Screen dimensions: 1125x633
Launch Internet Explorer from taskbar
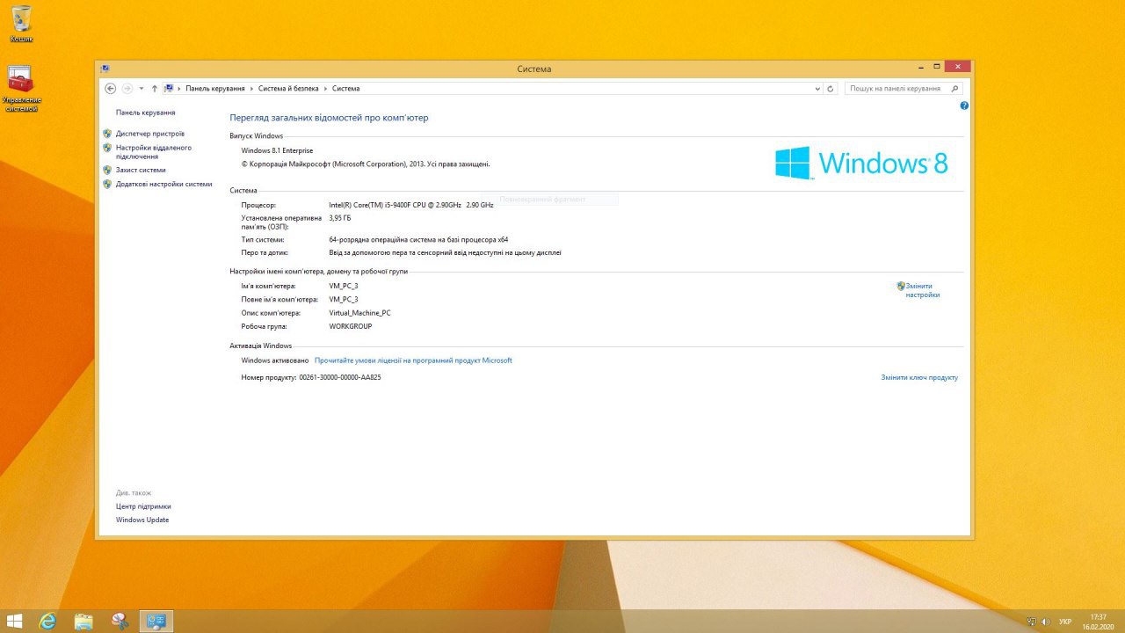click(x=47, y=621)
